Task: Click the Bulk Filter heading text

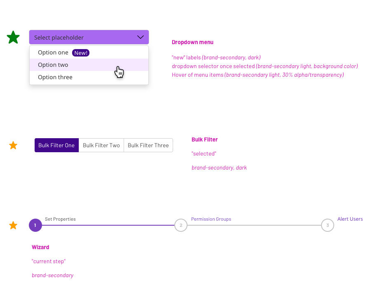Action: pyautogui.click(x=205, y=139)
